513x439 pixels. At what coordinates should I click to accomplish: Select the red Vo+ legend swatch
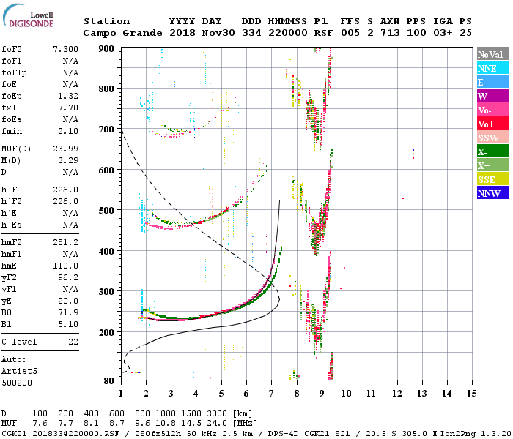(x=492, y=124)
